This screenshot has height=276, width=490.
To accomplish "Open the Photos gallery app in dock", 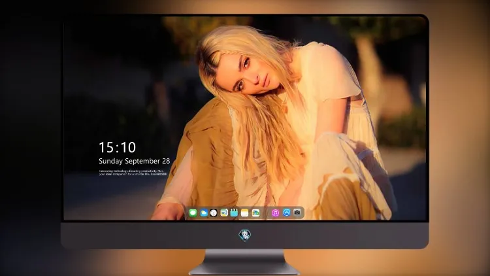I will [x=255, y=213].
